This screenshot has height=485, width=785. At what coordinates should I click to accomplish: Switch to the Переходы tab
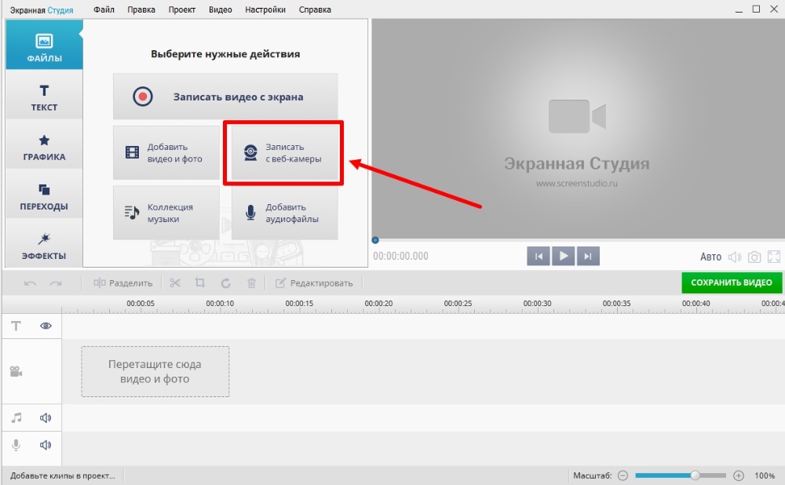(44, 196)
